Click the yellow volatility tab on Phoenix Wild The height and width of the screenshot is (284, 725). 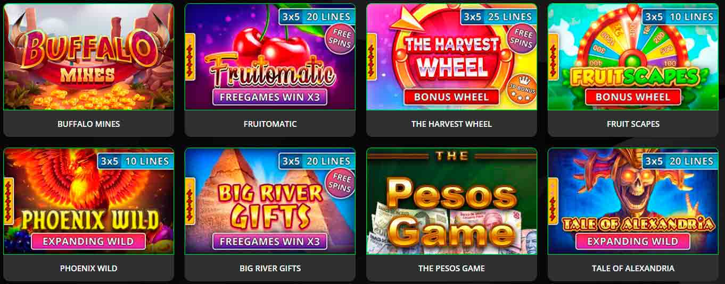(9, 201)
